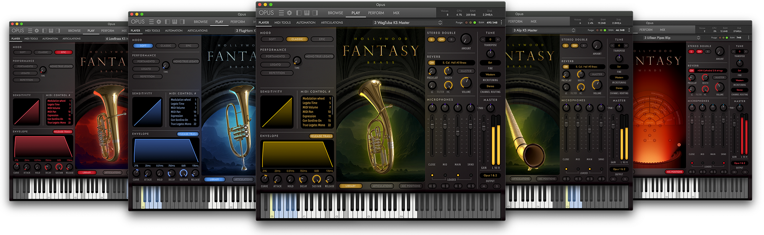Click the green Purge indicator in WagTuba window
764x235 pixels.
(x=475, y=23)
